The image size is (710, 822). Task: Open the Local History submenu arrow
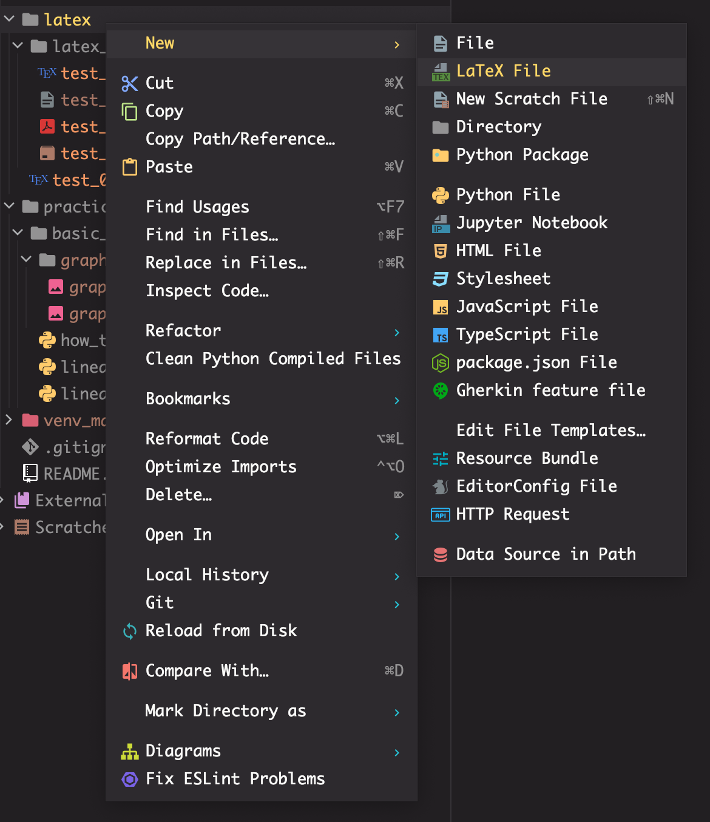click(397, 576)
